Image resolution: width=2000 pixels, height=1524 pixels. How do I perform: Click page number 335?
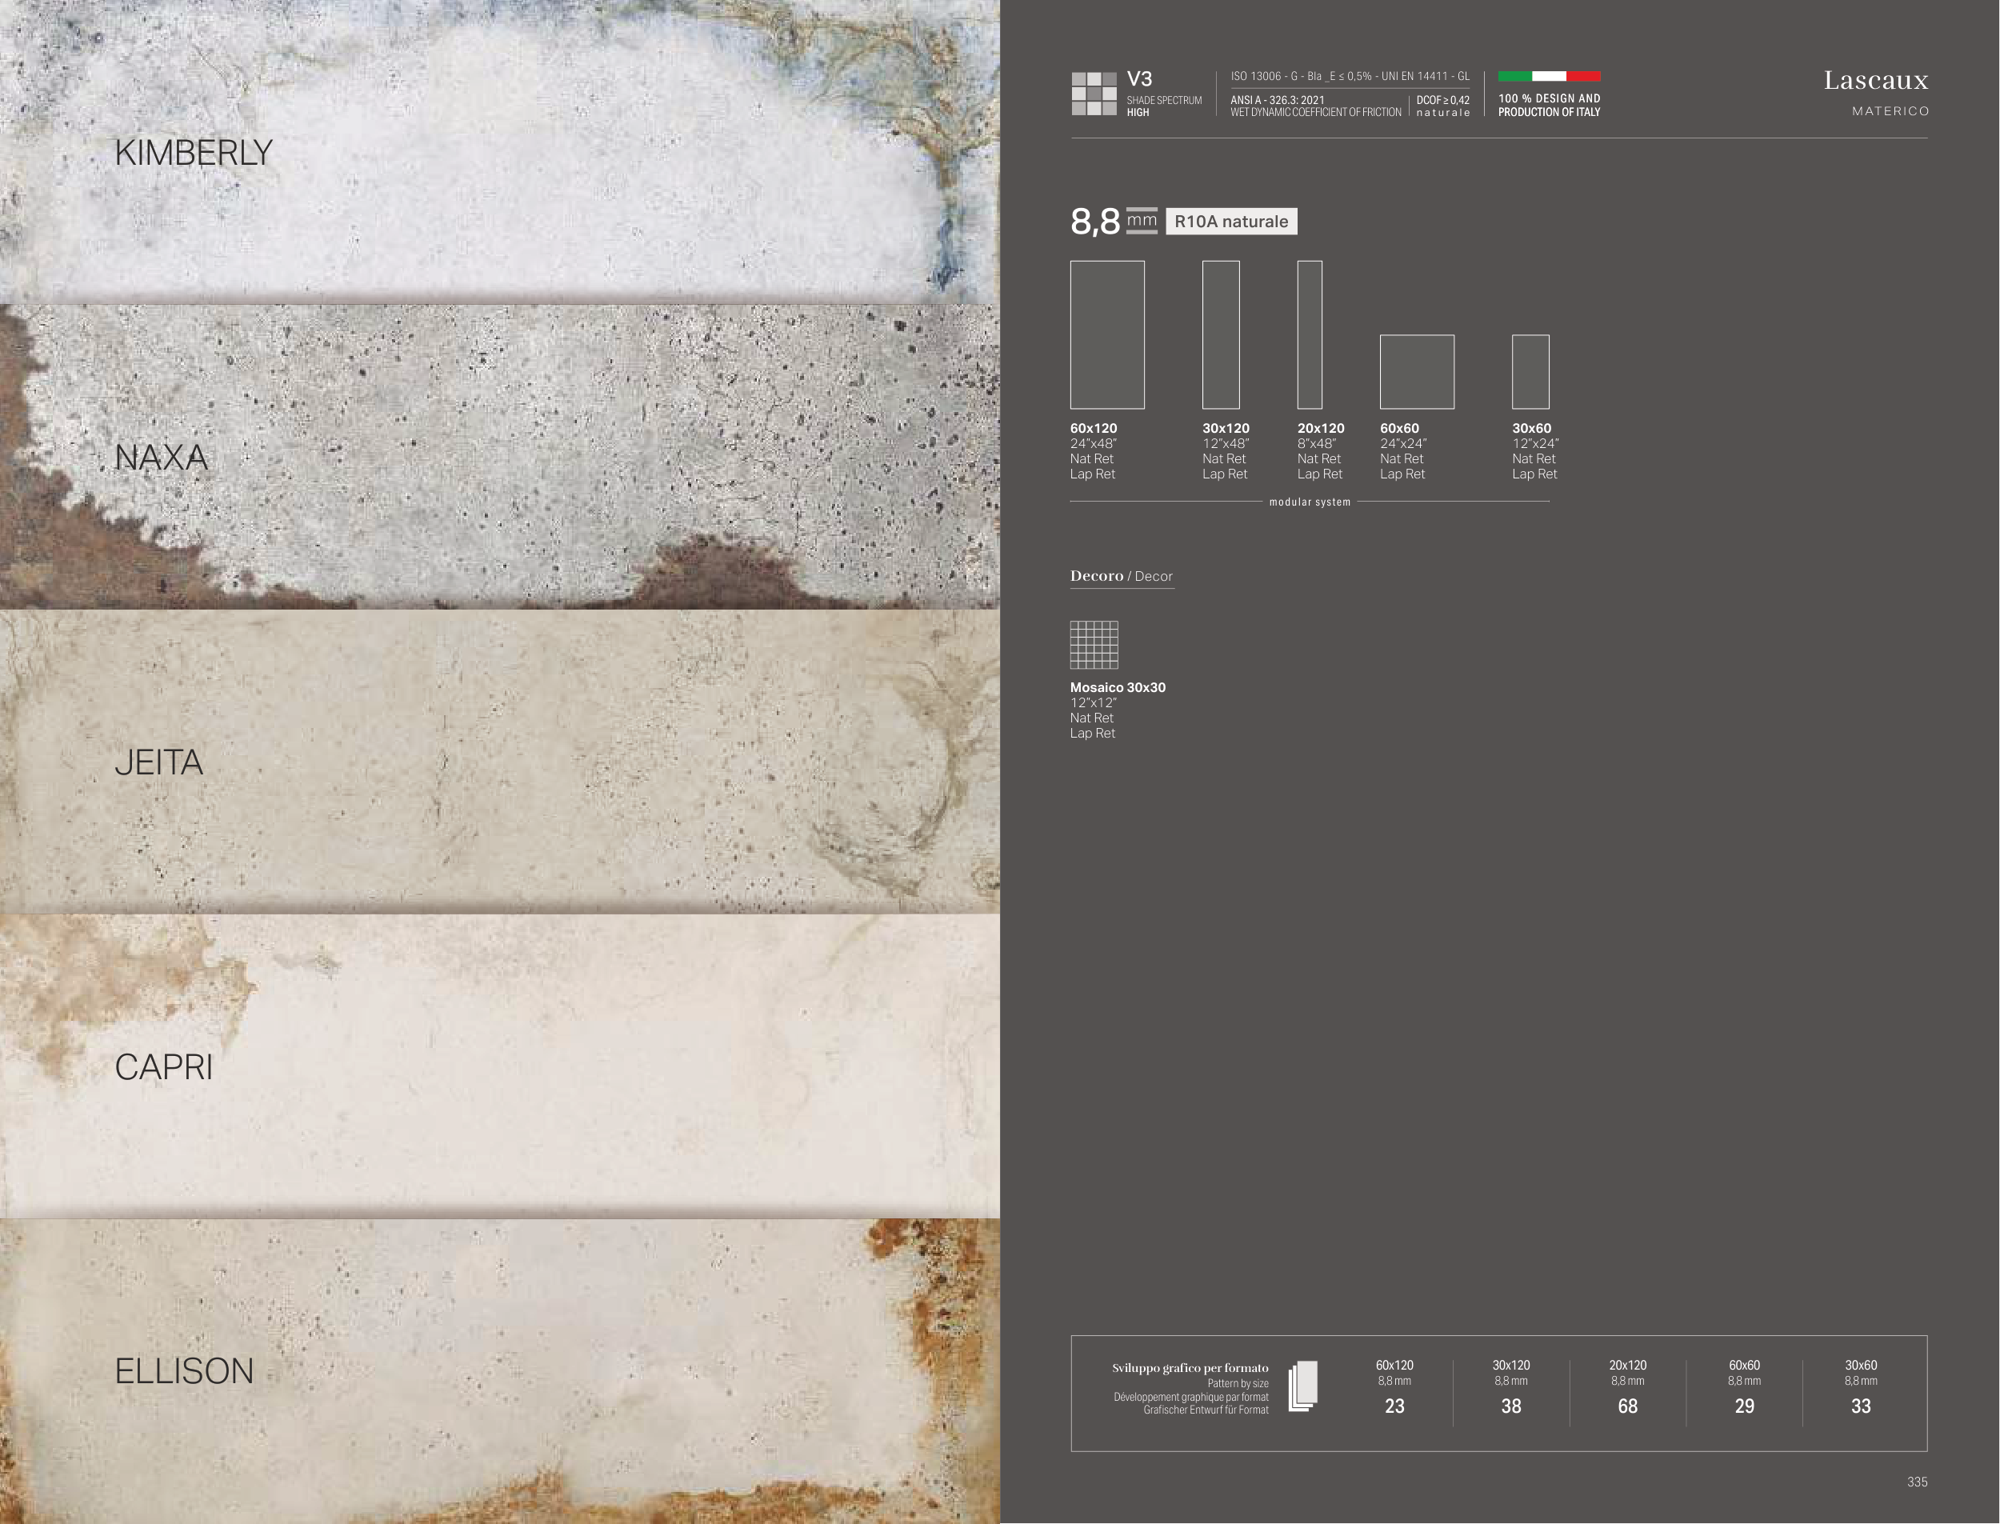[1917, 1482]
